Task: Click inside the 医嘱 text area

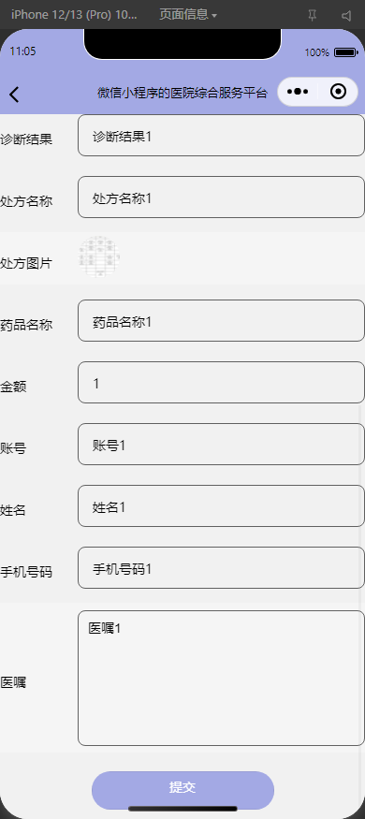Action: (x=221, y=678)
